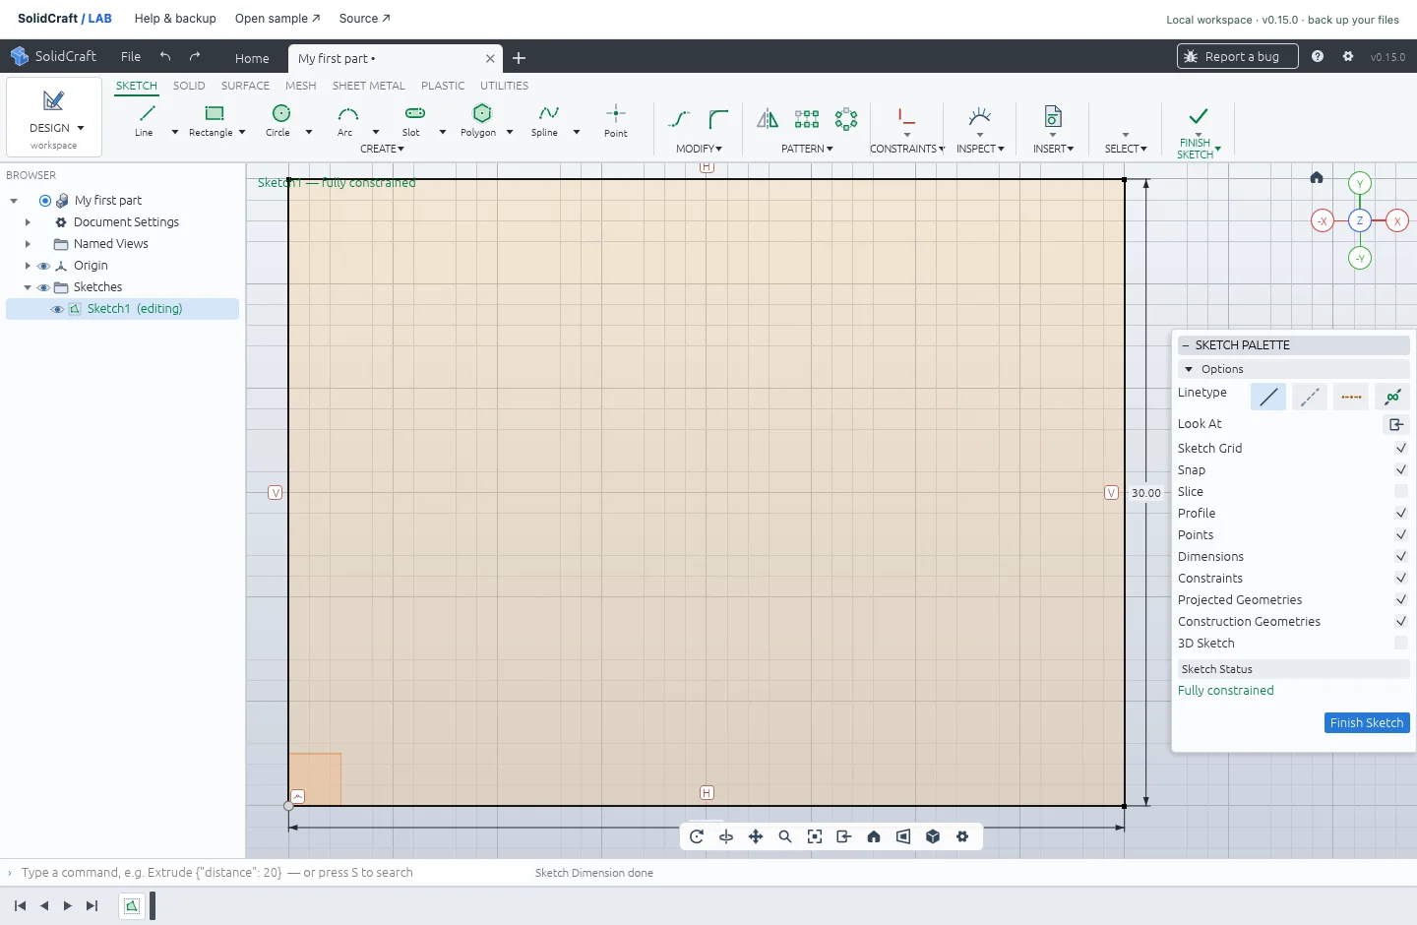Open the SELECT dropdown menu
The width and height of the screenshot is (1417, 925).
[x=1126, y=149]
